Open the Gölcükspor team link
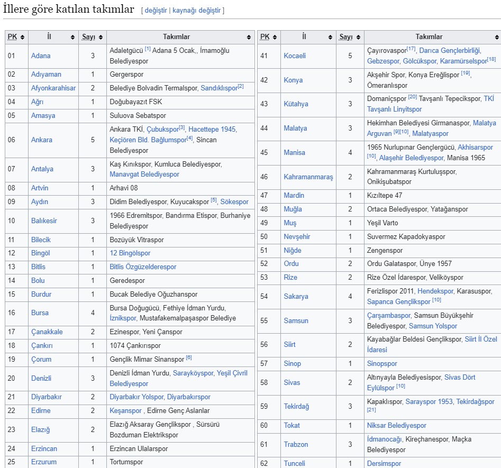501x468 pixels. point(420,61)
